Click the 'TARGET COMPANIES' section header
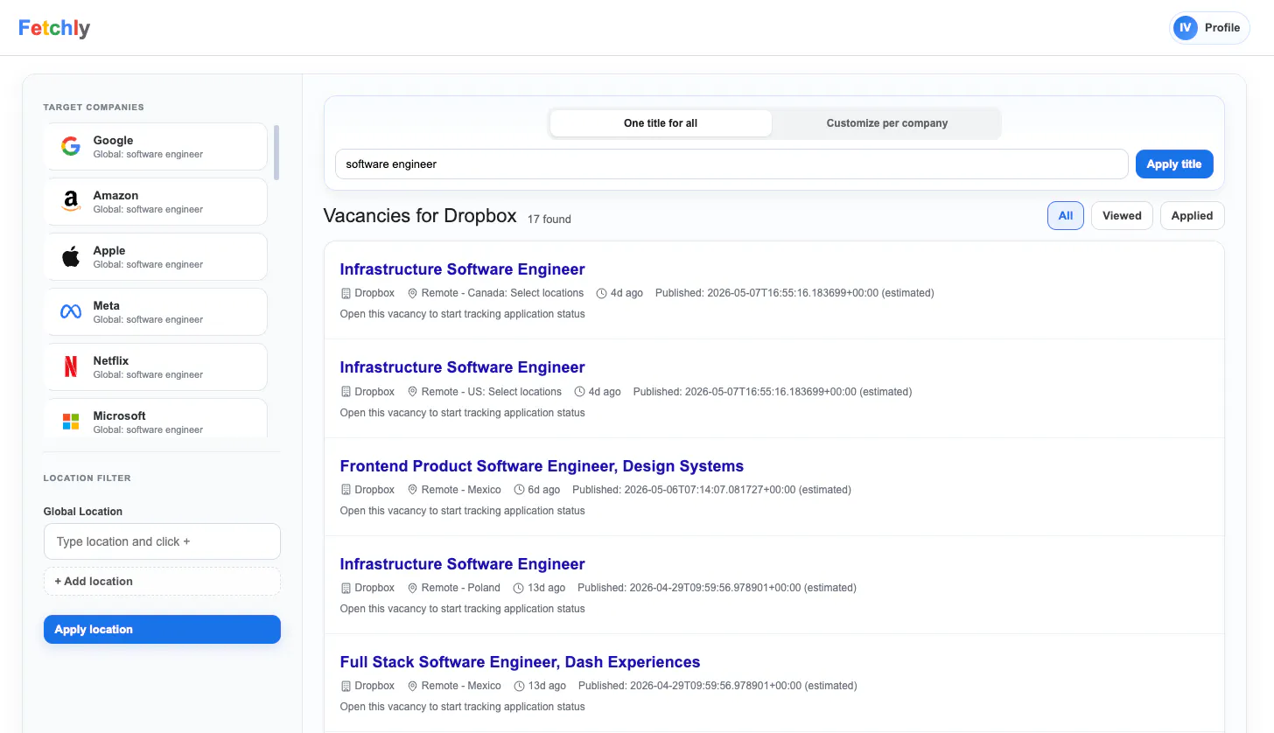1274x733 pixels. [x=94, y=108]
